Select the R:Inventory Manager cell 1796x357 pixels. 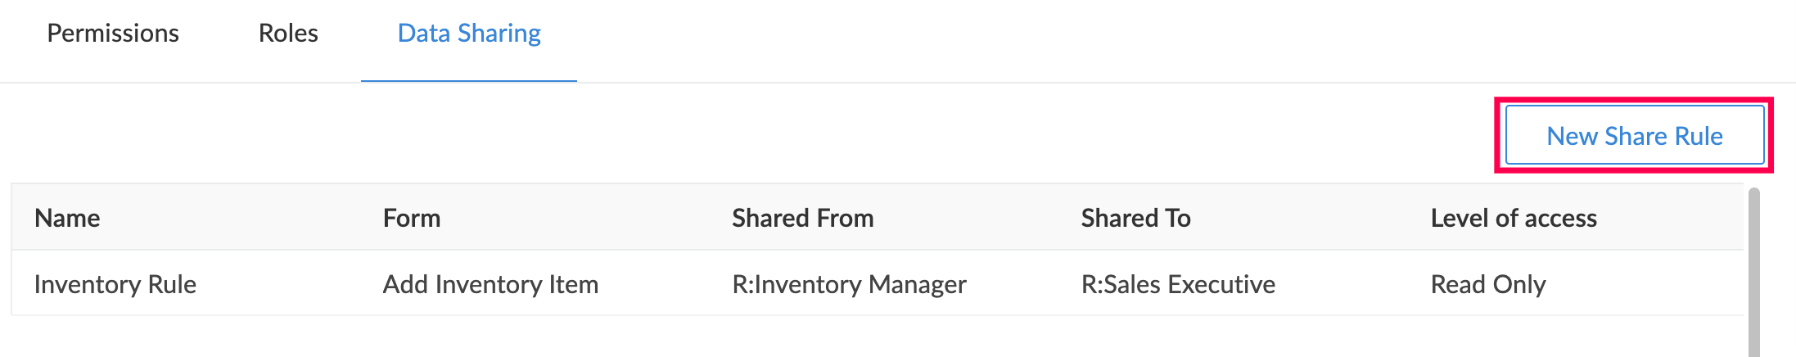(849, 284)
